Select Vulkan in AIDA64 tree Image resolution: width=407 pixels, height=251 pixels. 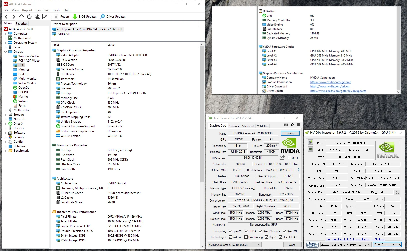click(23, 101)
